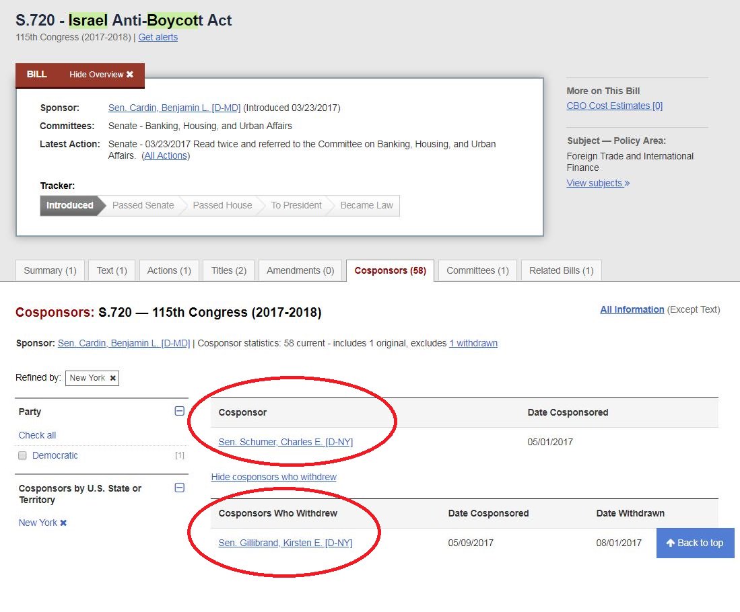Image resolution: width=740 pixels, height=612 pixels.
Task: Click the Passed House tracker stage
Action: click(222, 206)
